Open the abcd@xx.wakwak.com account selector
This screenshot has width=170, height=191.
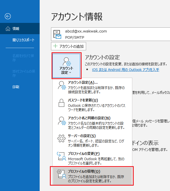click(110, 34)
